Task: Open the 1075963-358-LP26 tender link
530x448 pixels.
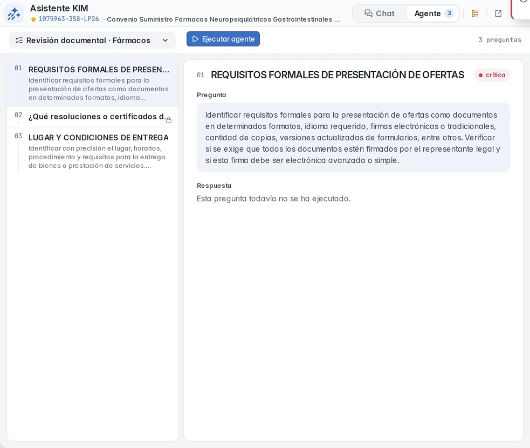Action: tap(68, 19)
